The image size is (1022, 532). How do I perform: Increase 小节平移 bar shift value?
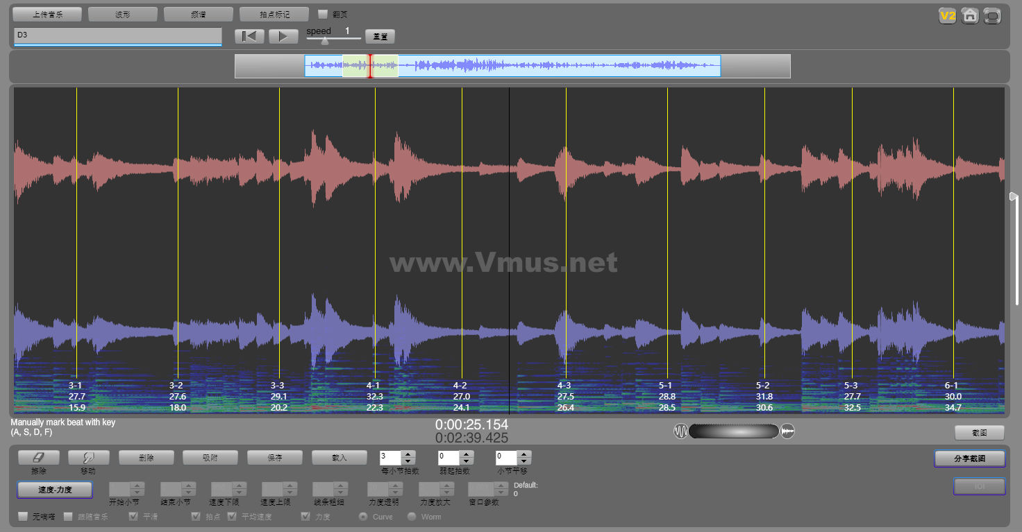pyautogui.click(x=524, y=454)
